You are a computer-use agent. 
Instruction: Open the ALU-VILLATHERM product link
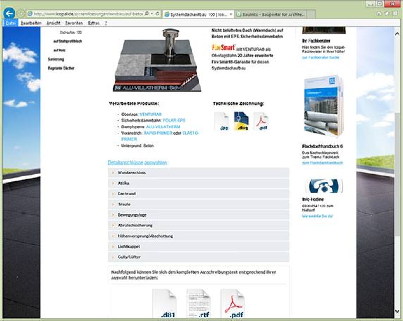click(163, 127)
